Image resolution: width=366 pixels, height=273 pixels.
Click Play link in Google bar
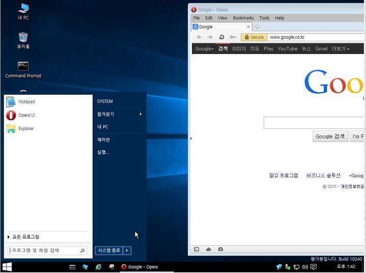coord(268,49)
